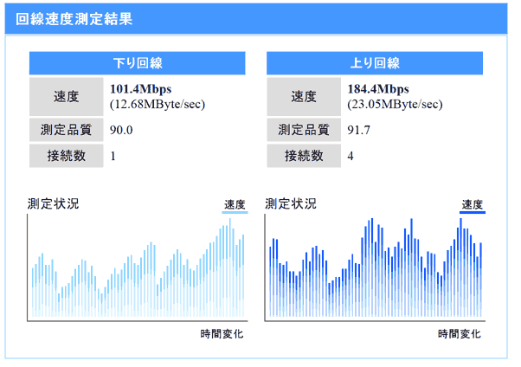Click the 速度 label cell under 下り回線
The image size is (521, 367).
coord(66,97)
